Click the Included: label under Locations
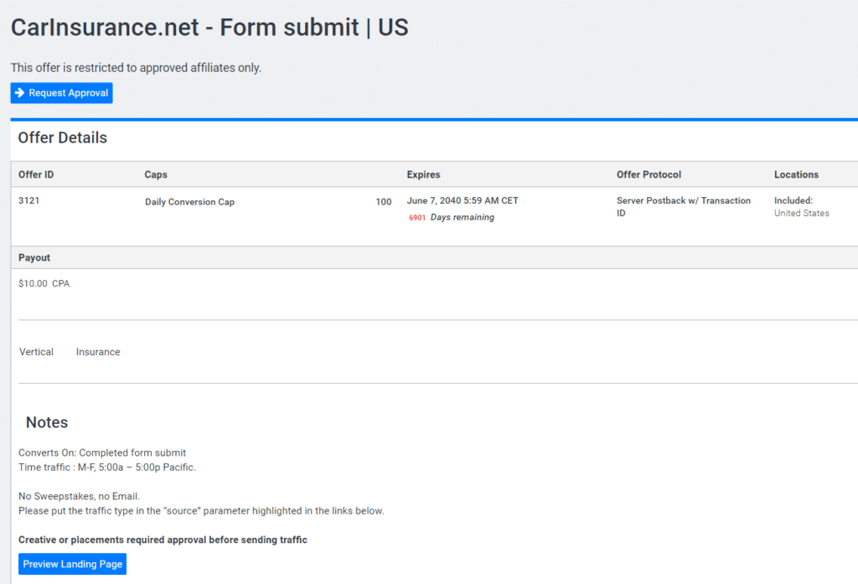 click(793, 200)
